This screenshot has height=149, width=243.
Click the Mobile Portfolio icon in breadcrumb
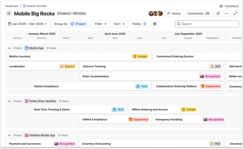tap(24, 6)
